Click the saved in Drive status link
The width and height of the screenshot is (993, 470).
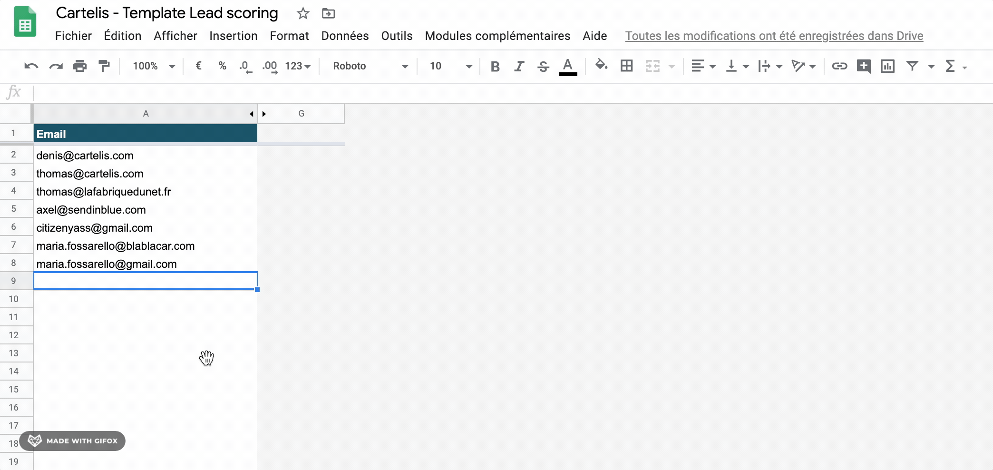tap(774, 36)
